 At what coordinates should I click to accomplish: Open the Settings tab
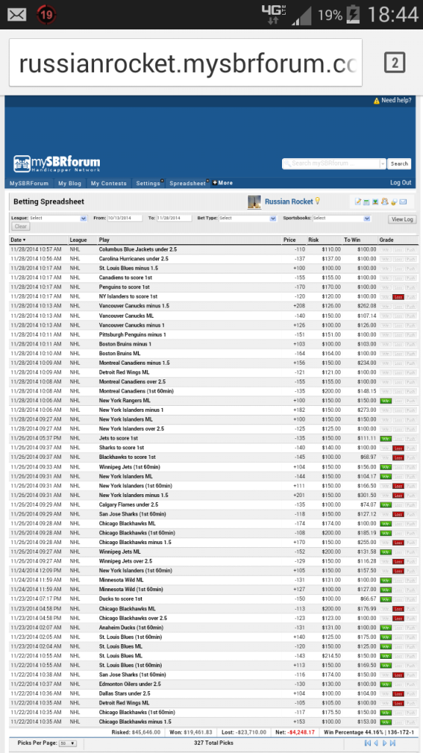click(x=148, y=183)
